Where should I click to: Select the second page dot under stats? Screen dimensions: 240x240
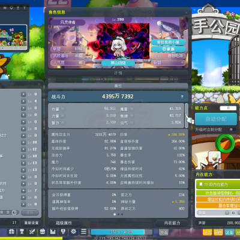118,214
